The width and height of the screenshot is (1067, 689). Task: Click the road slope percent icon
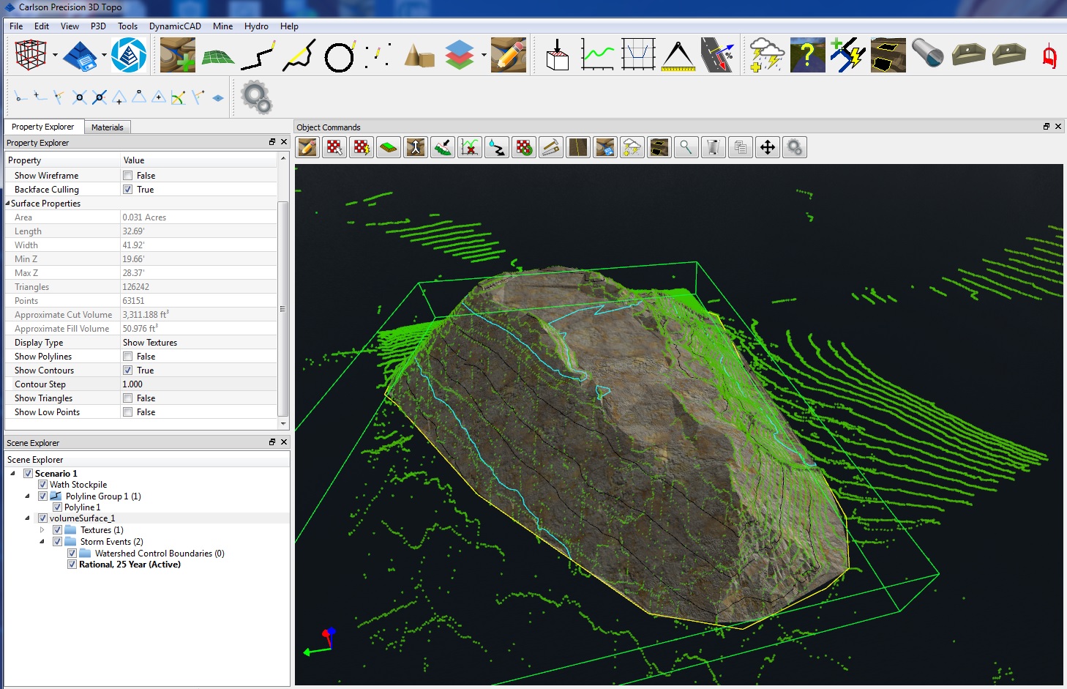718,56
